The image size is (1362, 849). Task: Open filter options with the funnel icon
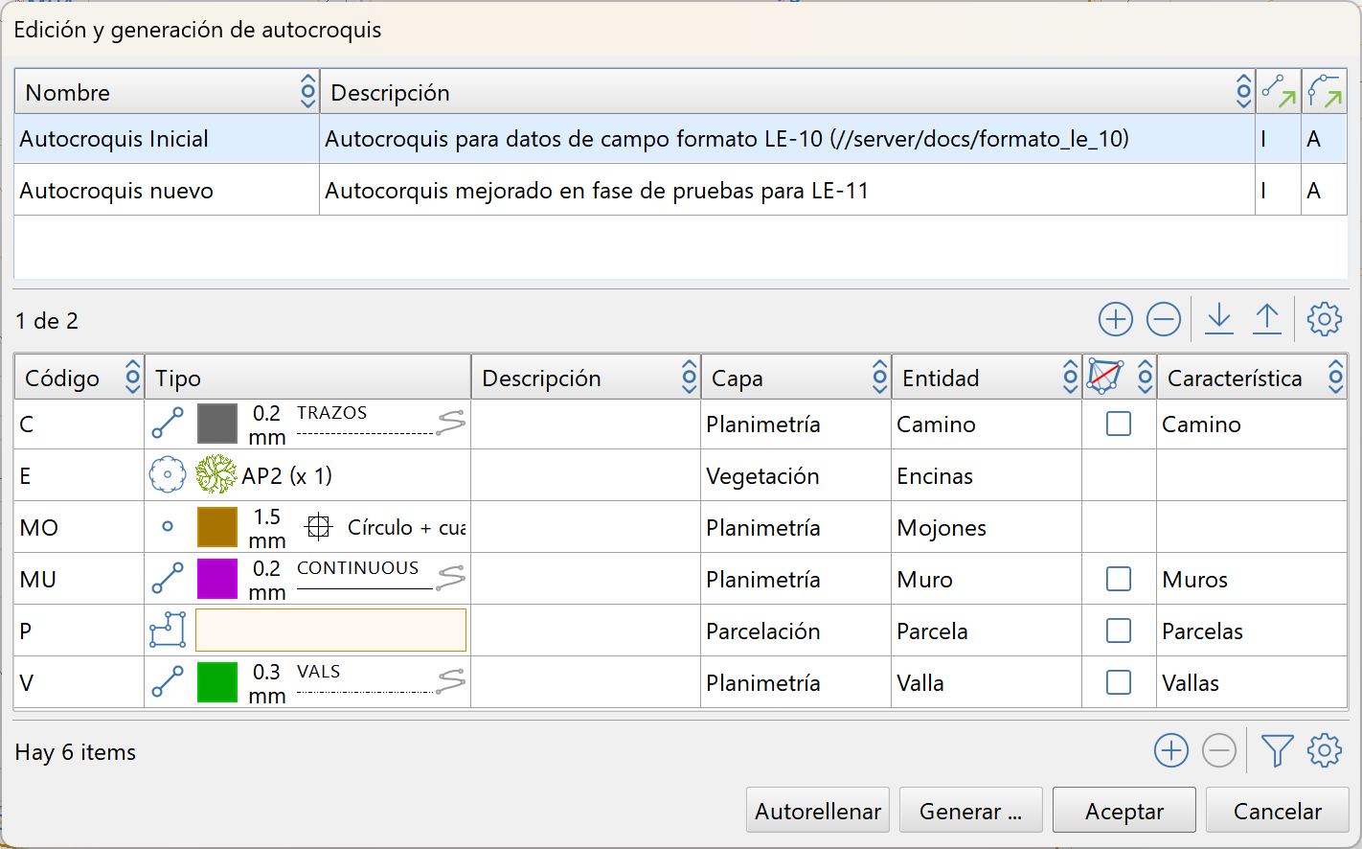point(1278,751)
